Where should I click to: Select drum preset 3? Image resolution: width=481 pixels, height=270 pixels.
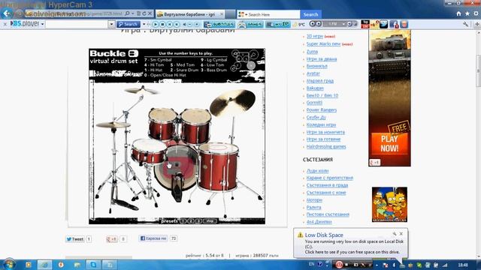(198, 221)
